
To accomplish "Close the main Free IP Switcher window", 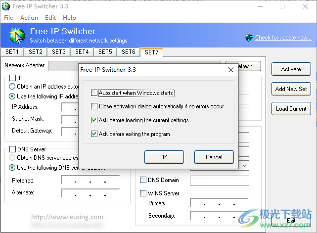I will 305,6.
